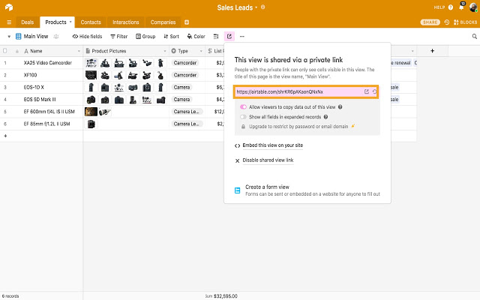Viewport: 480px width, 300px height.
Task: Click Disable shared view link
Action: coord(268,160)
